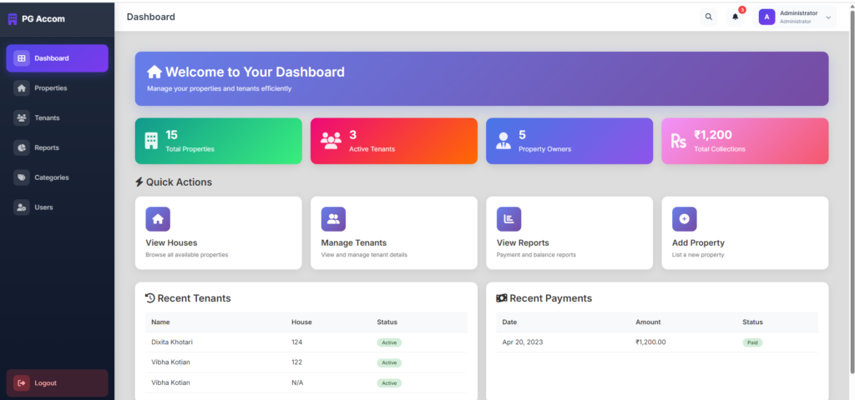Image resolution: width=855 pixels, height=400 pixels.
Task: Click the Administrator avatar icon
Action: point(766,17)
